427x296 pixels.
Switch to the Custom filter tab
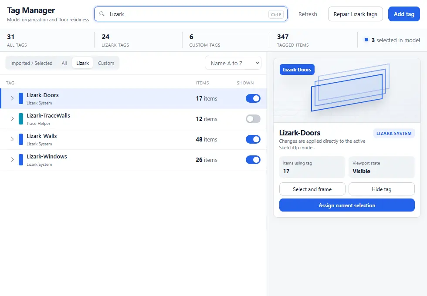(x=106, y=63)
